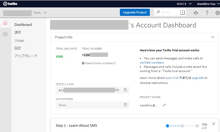Select Dashboard in the sidebar

click(x=23, y=25)
